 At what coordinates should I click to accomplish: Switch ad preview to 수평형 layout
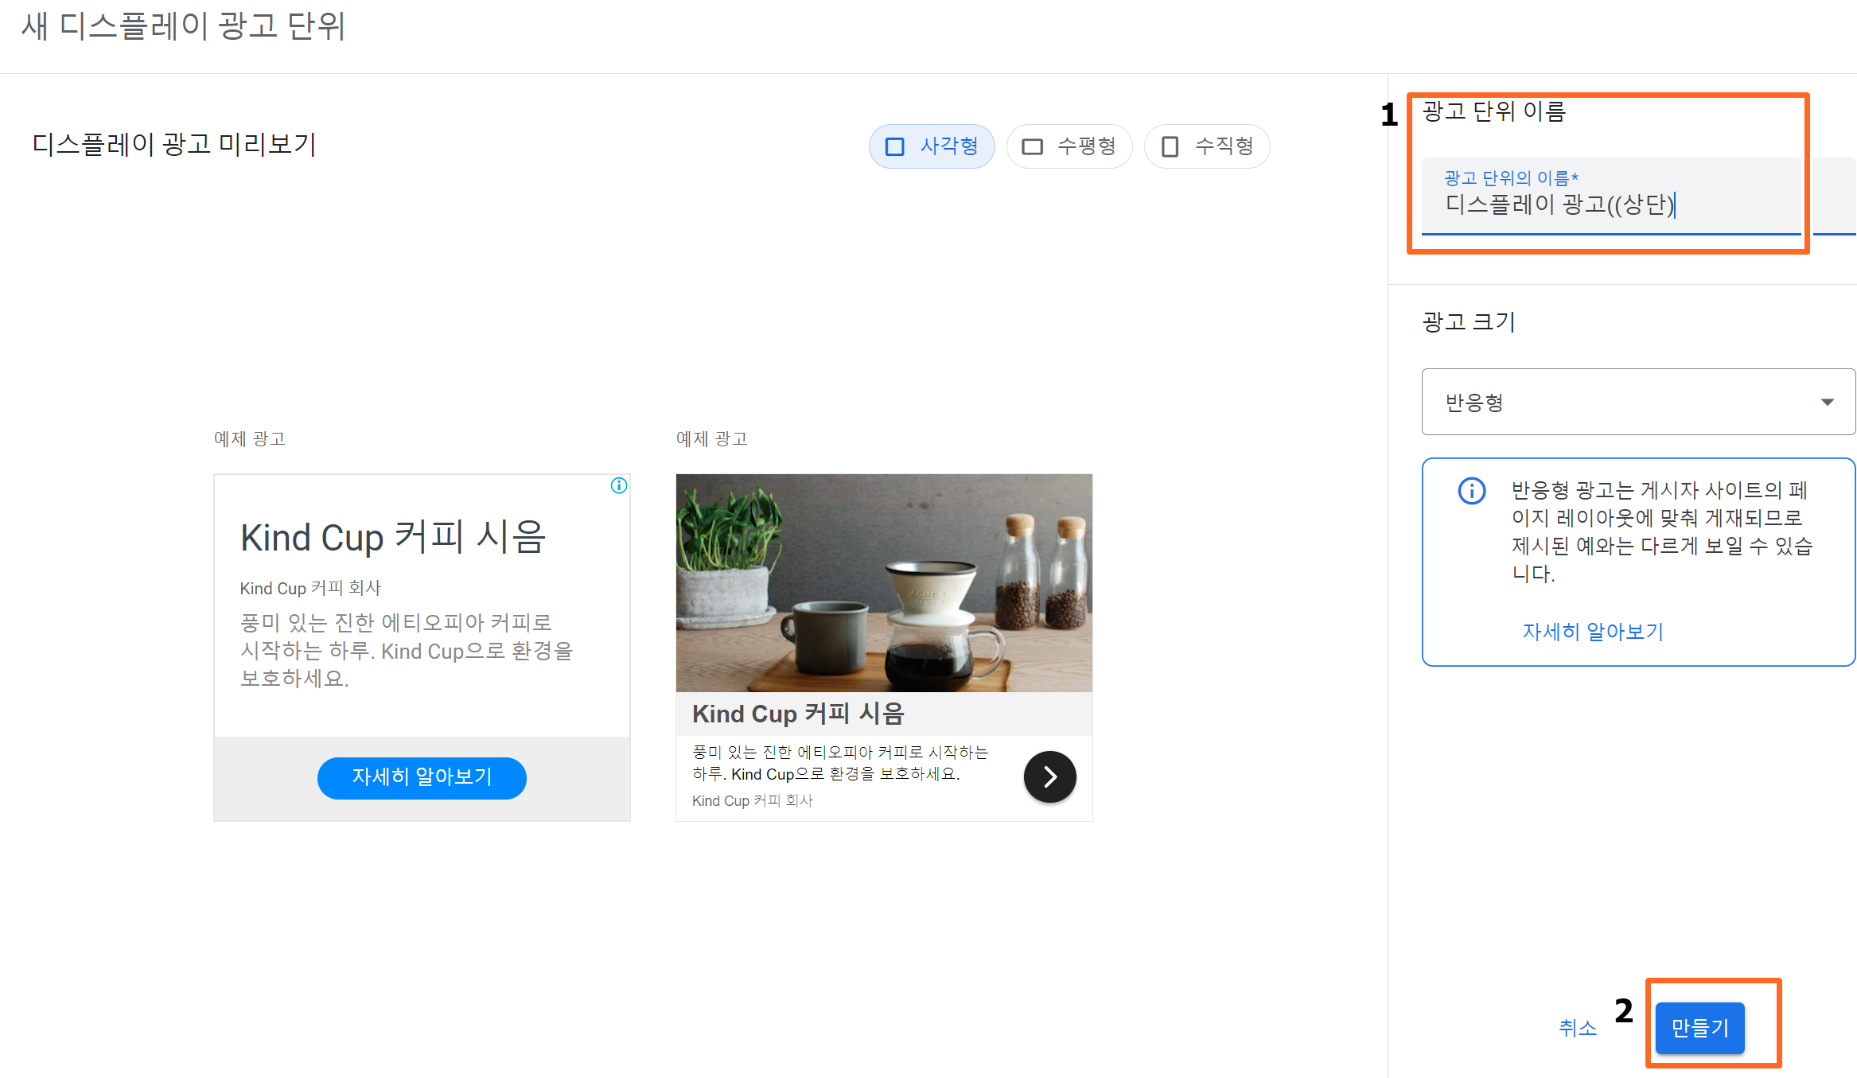(x=1070, y=146)
